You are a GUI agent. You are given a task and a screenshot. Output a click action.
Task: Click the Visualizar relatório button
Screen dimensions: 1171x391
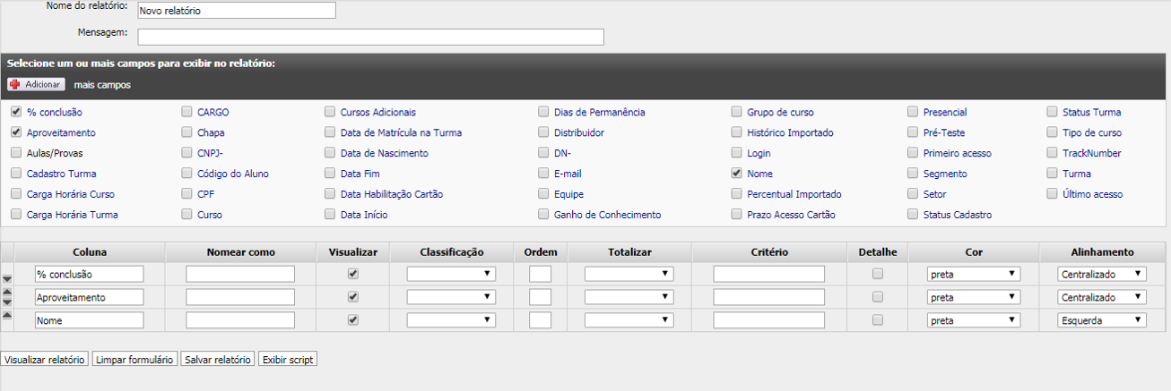(x=45, y=360)
